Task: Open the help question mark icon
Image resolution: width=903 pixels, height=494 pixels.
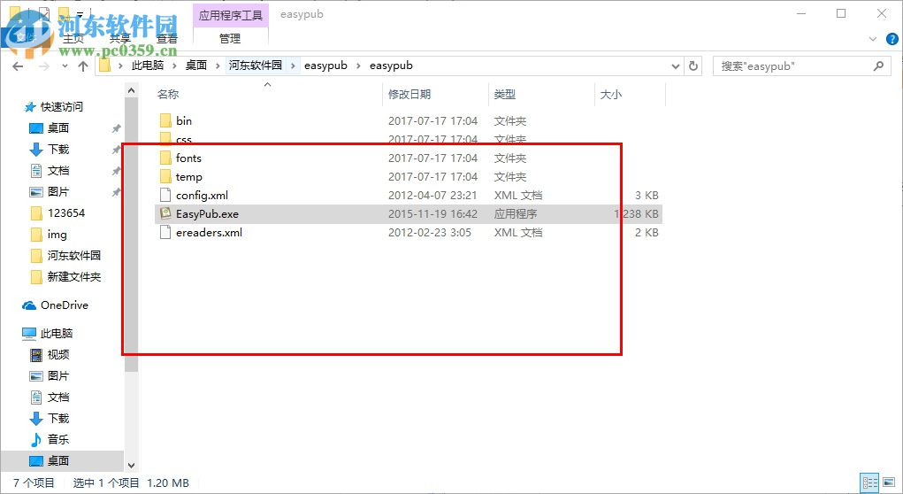Action: [892, 39]
